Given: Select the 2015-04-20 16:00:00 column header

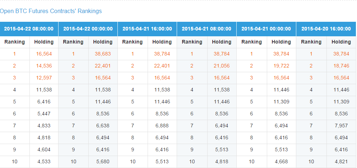Looking at the screenshot, I should (x=326, y=29).
